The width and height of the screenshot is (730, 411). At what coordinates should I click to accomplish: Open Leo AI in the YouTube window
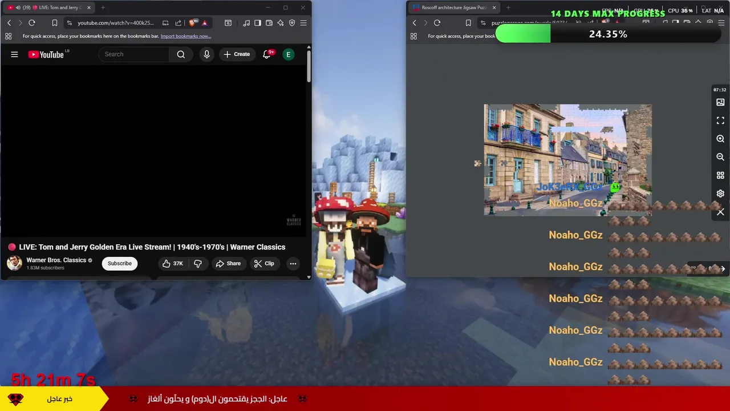[281, 23]
